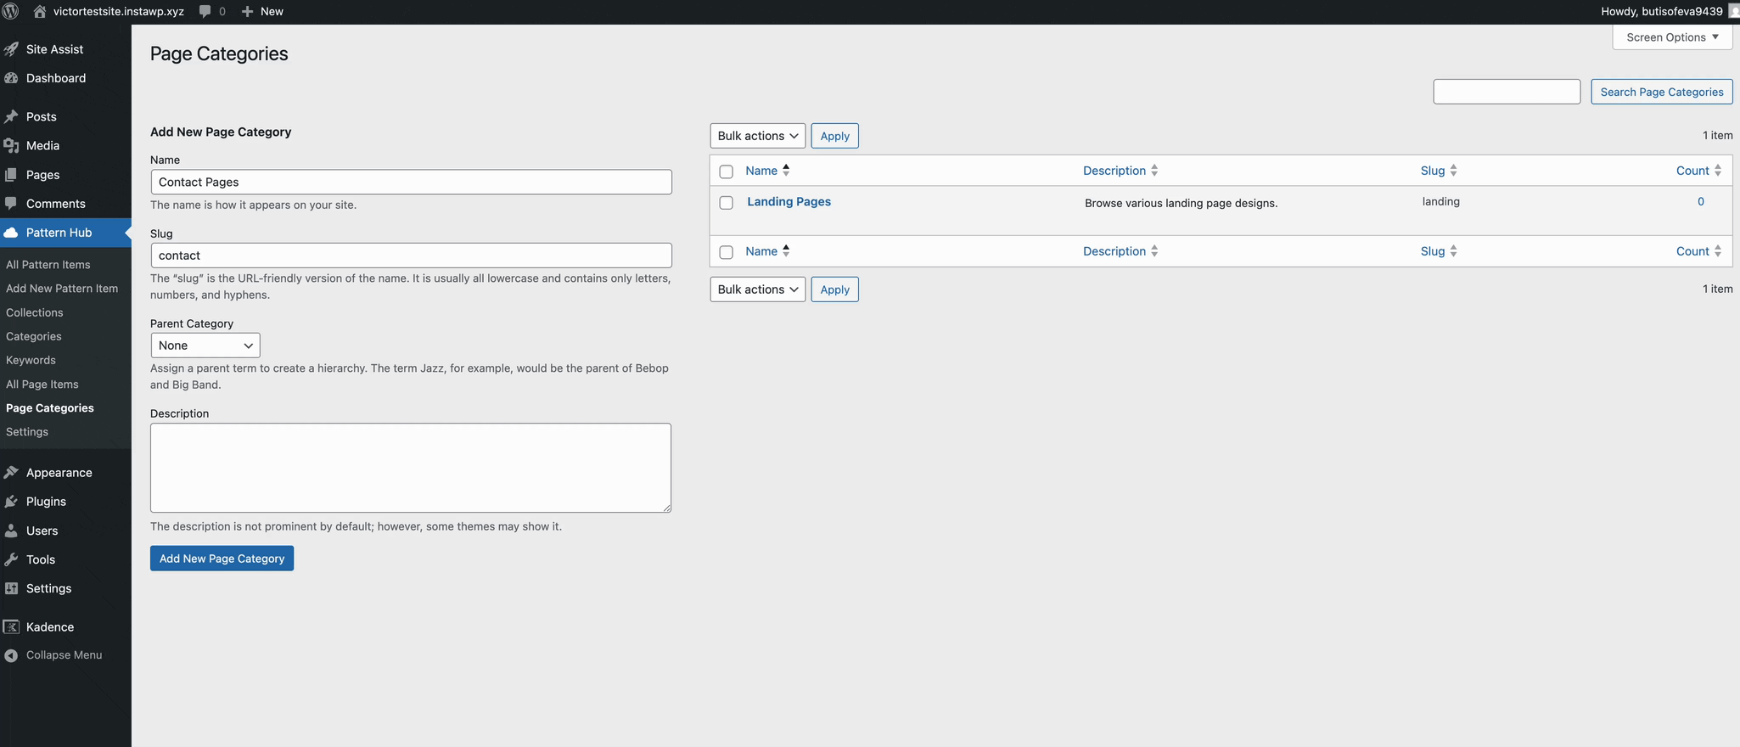
Task: Tick the select-all checkbox in table footer
Action: [726, 252]
